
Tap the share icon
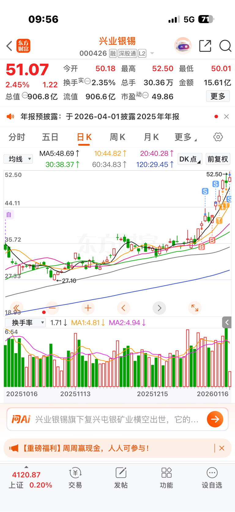[x=205, y=46]
